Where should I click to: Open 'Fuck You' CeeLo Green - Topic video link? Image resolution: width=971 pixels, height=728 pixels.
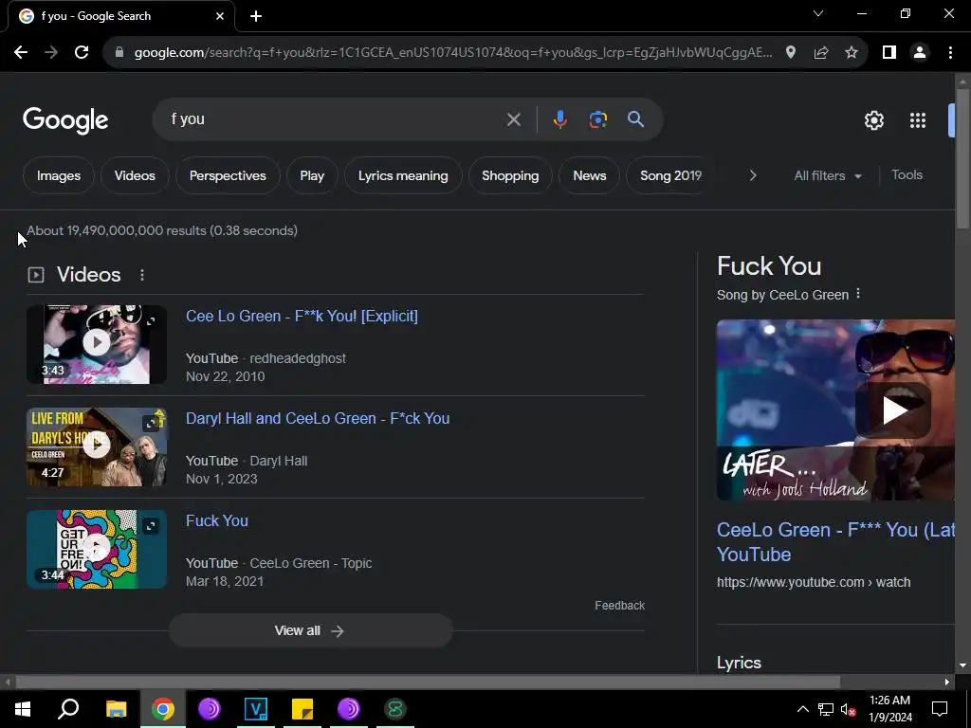point(217,521)
